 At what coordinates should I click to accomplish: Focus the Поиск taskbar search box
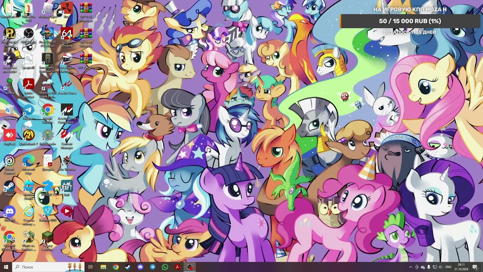pos(49,267)
